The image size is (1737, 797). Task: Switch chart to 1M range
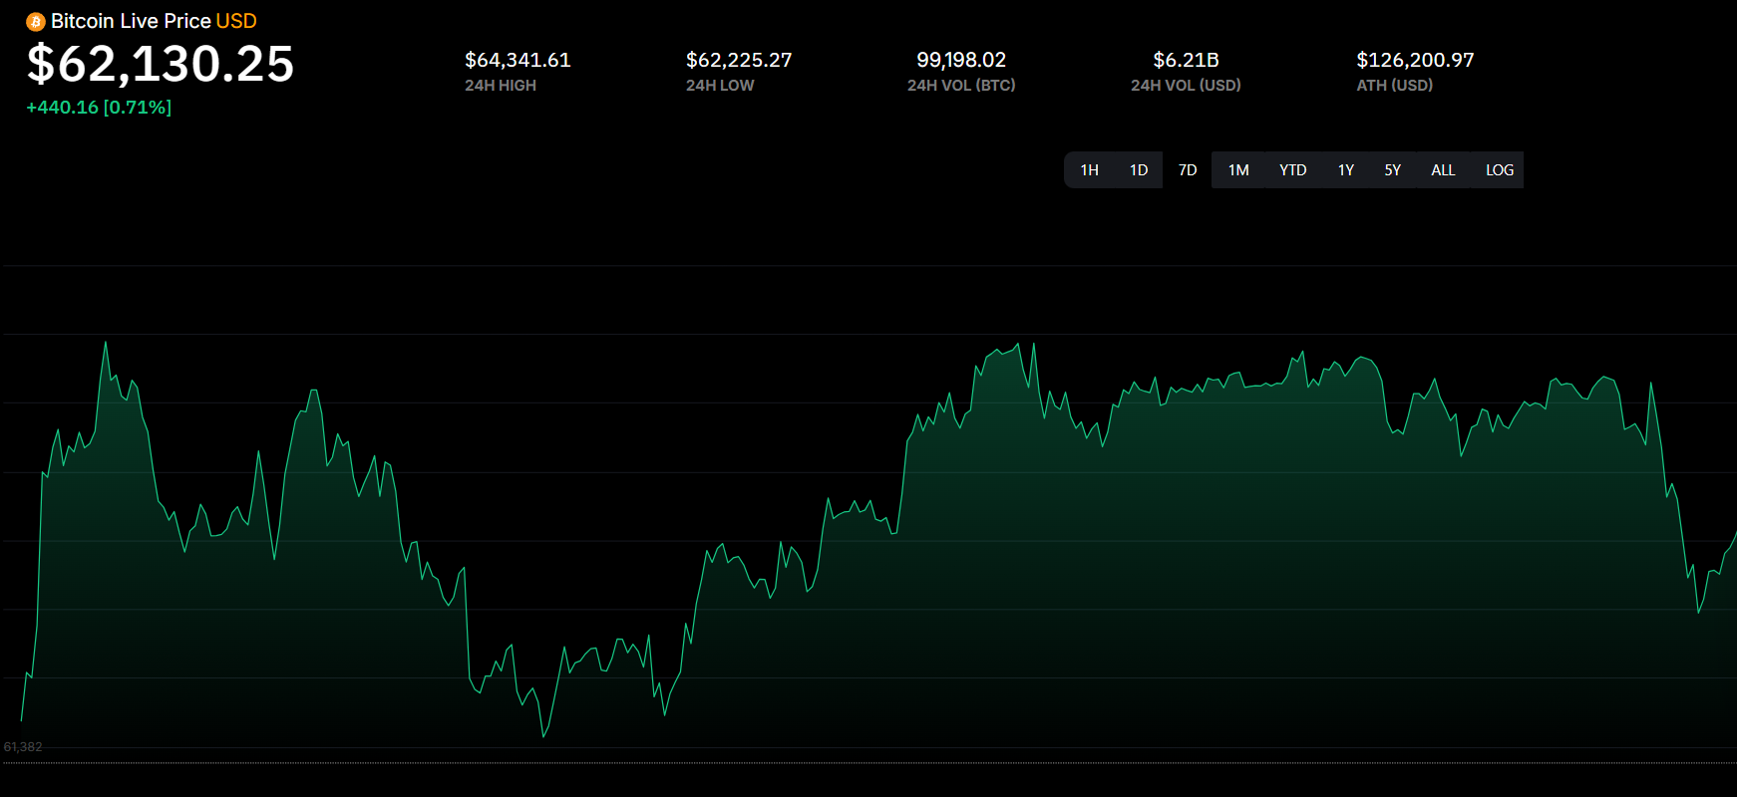tap(1238, 170)
